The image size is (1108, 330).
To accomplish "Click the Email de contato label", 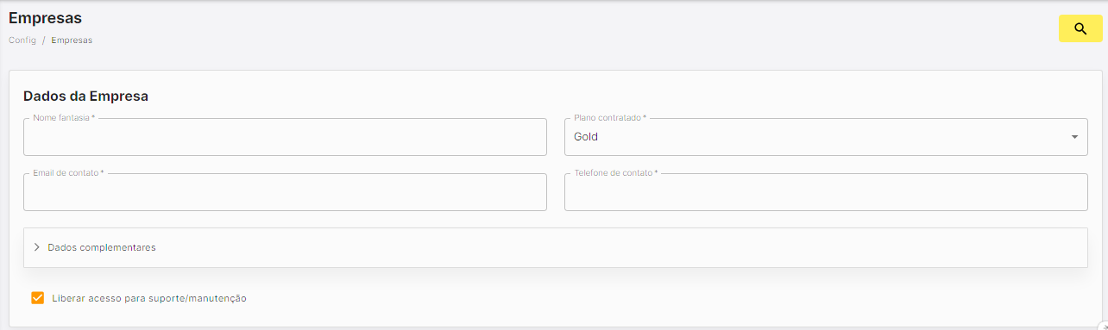I will (68, 173).
